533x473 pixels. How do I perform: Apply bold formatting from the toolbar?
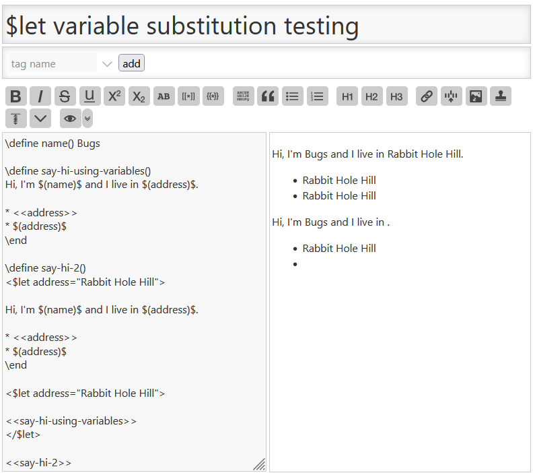15,96
